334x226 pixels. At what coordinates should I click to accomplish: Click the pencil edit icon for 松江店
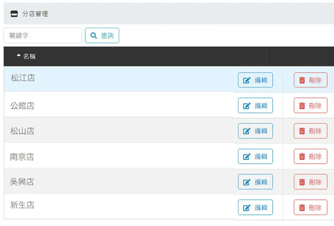coord(247,80)
